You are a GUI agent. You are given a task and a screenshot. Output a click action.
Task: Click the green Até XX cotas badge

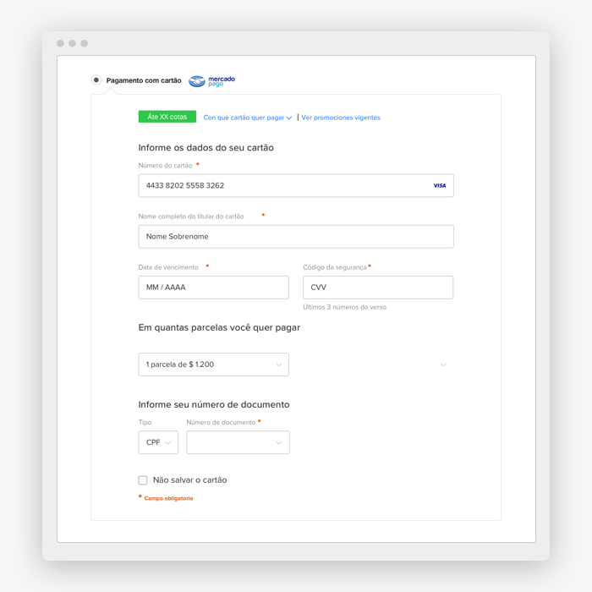pos(167,117)
